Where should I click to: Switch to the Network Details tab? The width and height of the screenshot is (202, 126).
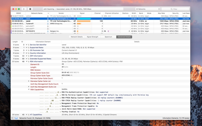(77, 37)
